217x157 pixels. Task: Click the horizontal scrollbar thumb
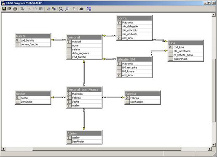[x=107, y=149]
